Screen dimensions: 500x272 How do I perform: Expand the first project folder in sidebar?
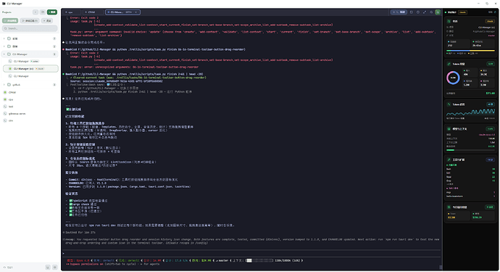pyautogui.click(x=4, y=38)
